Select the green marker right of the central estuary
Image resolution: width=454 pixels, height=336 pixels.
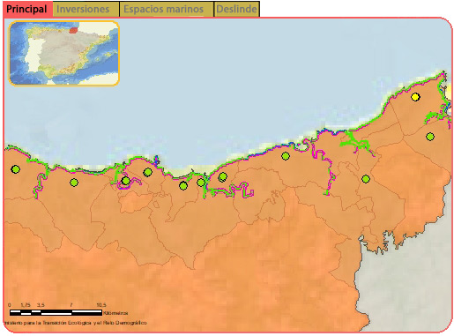223,177
